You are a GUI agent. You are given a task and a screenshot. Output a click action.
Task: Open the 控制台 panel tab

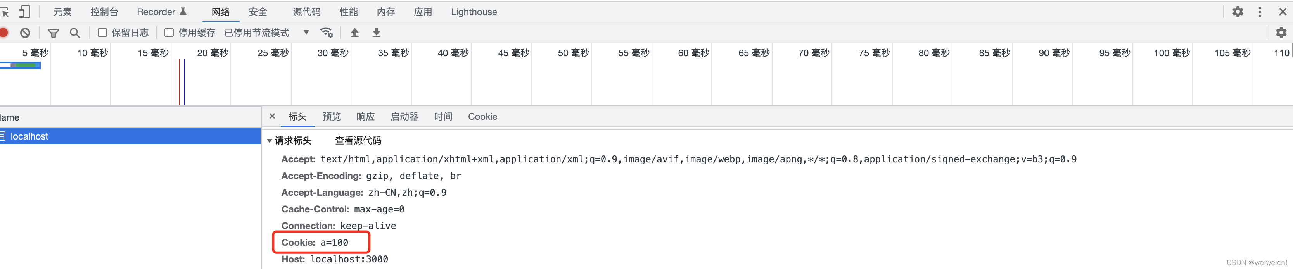pos(104,12)
